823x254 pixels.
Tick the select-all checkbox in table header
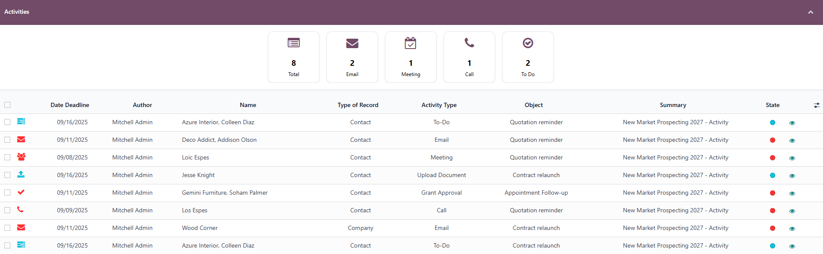pyautogui.click(x=7, y=105)
